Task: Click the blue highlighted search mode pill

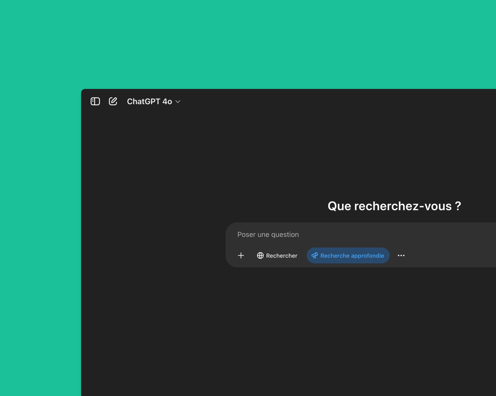Action: click(348, 255)
